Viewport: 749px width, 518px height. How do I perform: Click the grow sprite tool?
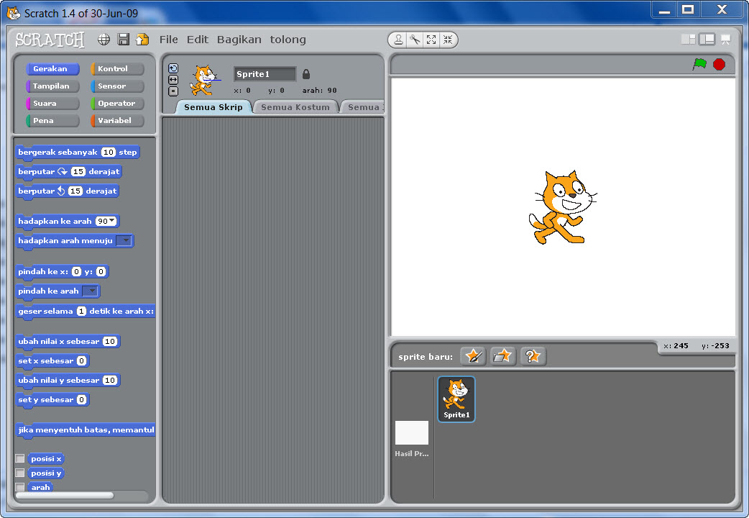point(431,40)
